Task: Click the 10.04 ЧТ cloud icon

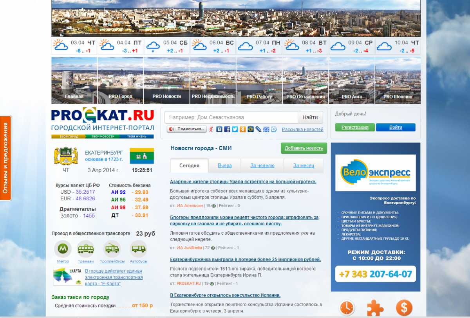Action: click(384, 47)
